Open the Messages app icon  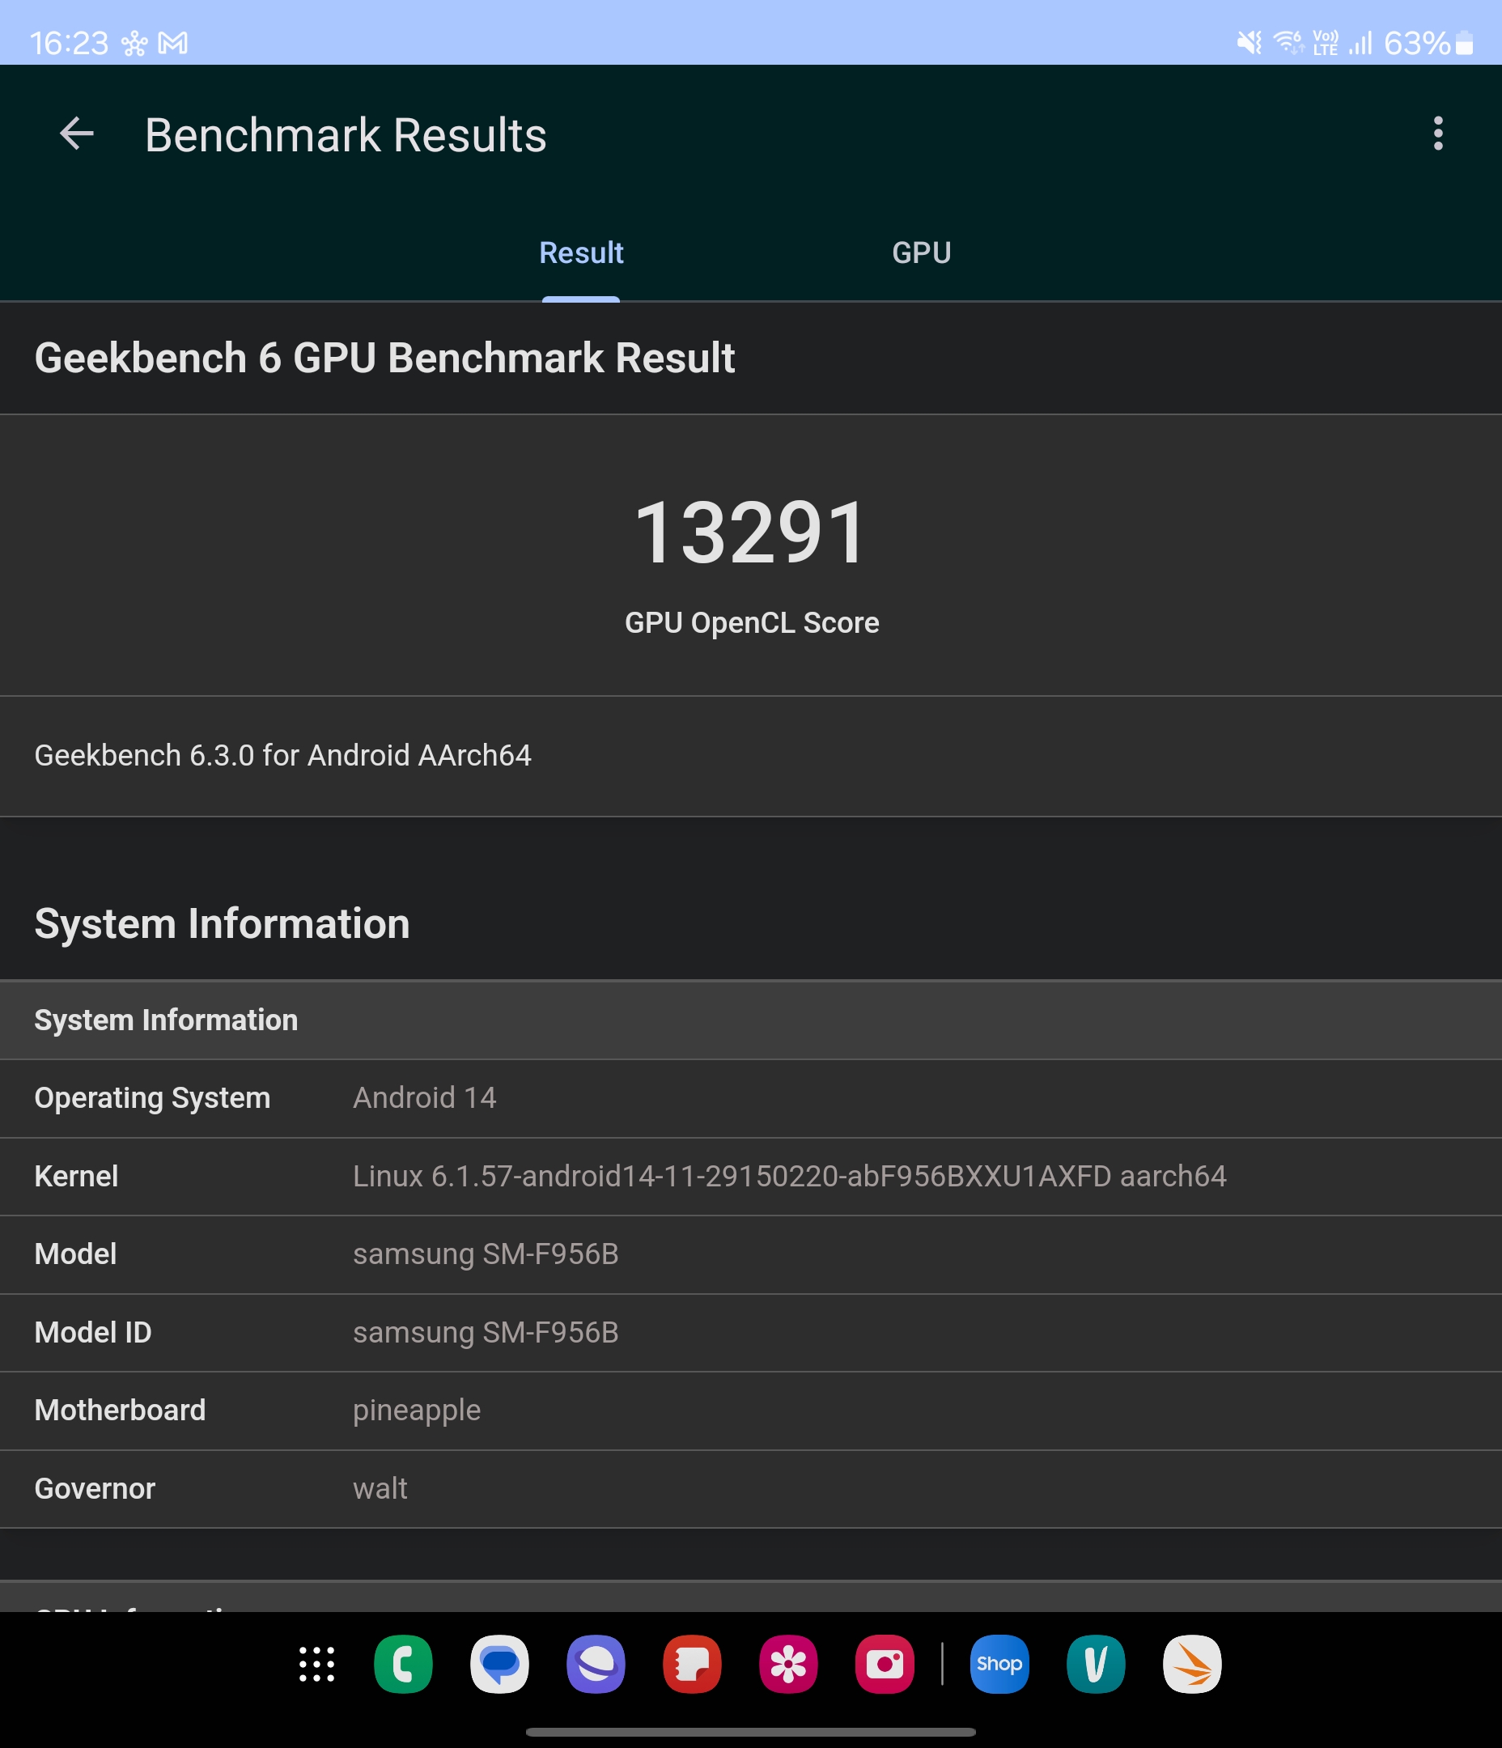pyautogui.click(x=499, y=1665)
